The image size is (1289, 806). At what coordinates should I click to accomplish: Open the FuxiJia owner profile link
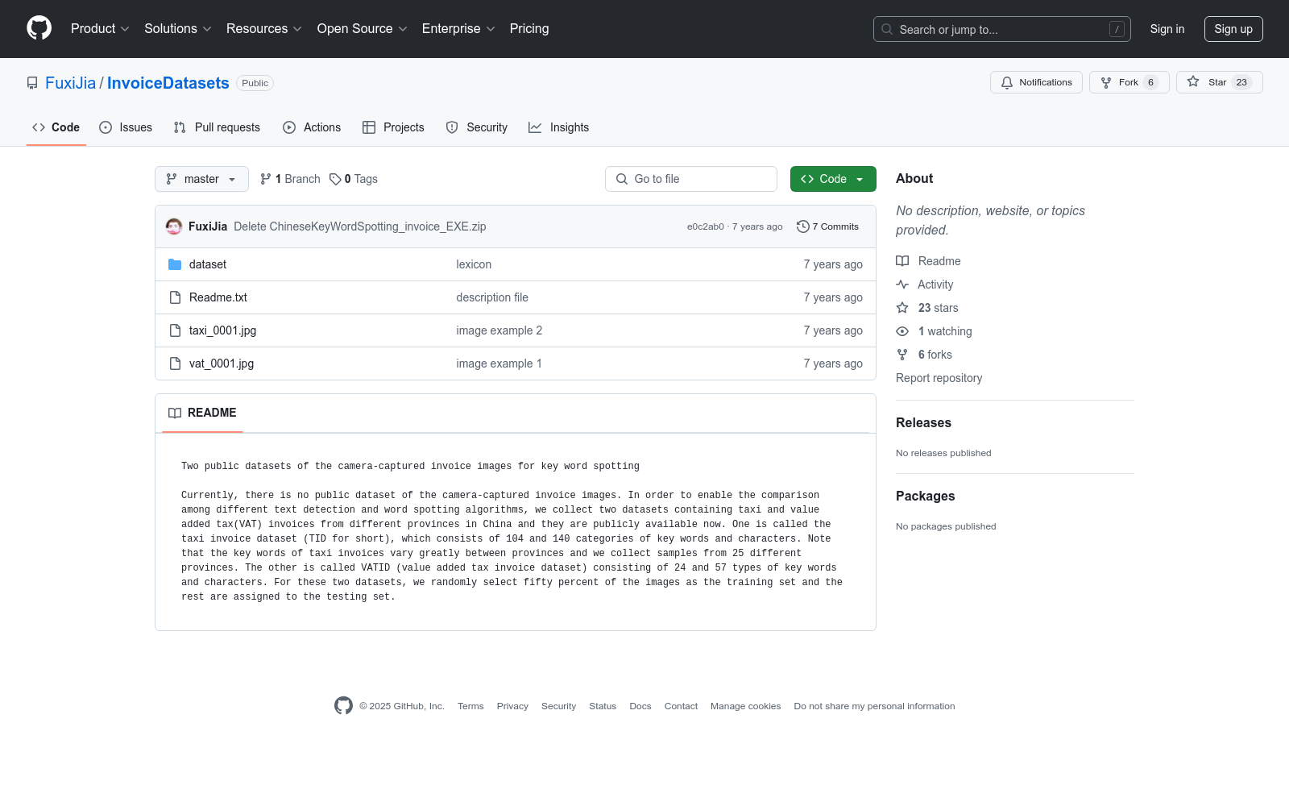pos(70,83)
